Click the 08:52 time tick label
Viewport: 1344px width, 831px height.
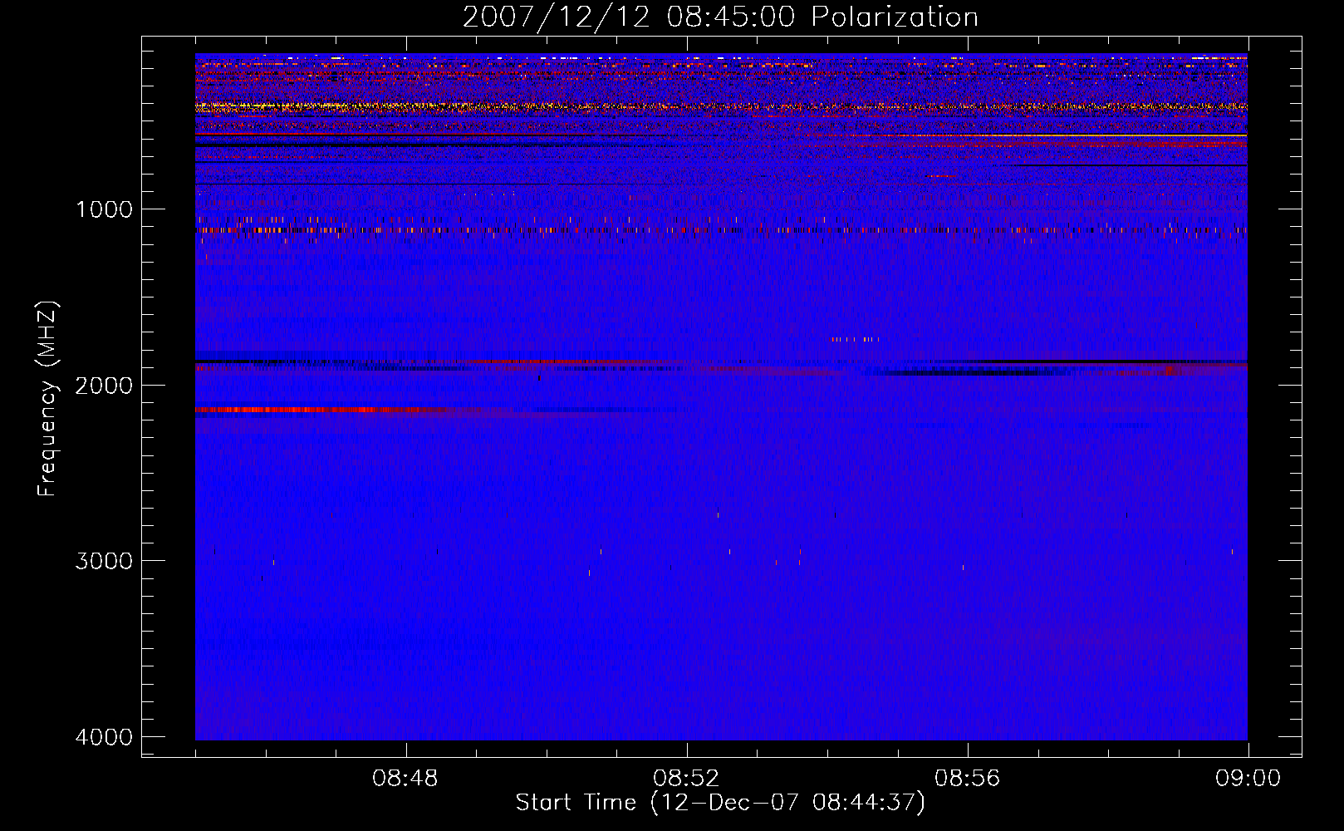coord(686,779)
